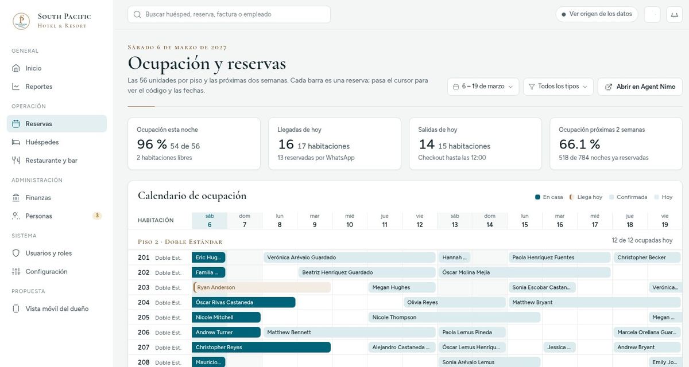The image size is (689, 367).
Task: Open the Reportes section
Action: (57, 87)
